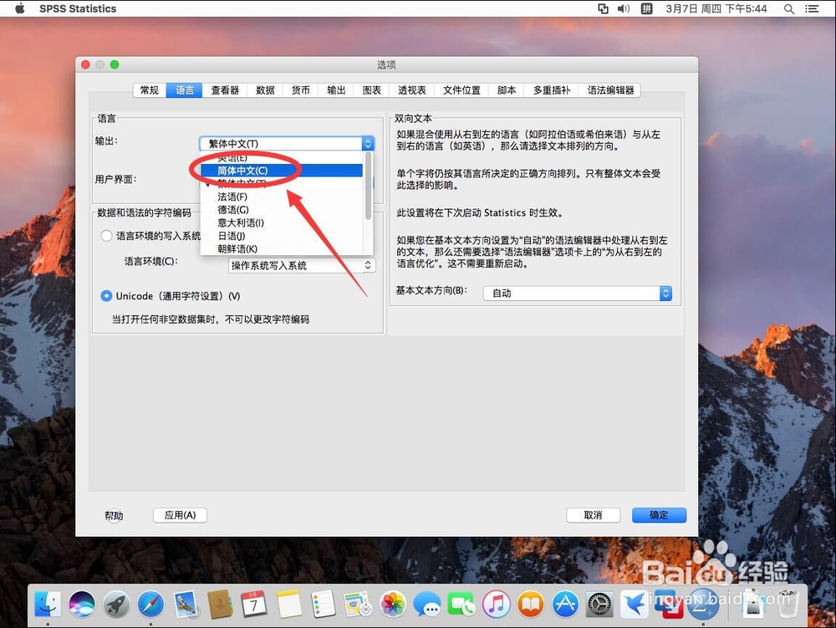The width and height of the screenshot is (836, 628).
Task: Open Spotlight search in menu bar
Action: (789, 8)
